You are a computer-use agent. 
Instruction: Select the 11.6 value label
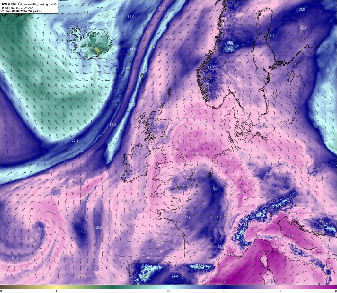pos(126,68)
